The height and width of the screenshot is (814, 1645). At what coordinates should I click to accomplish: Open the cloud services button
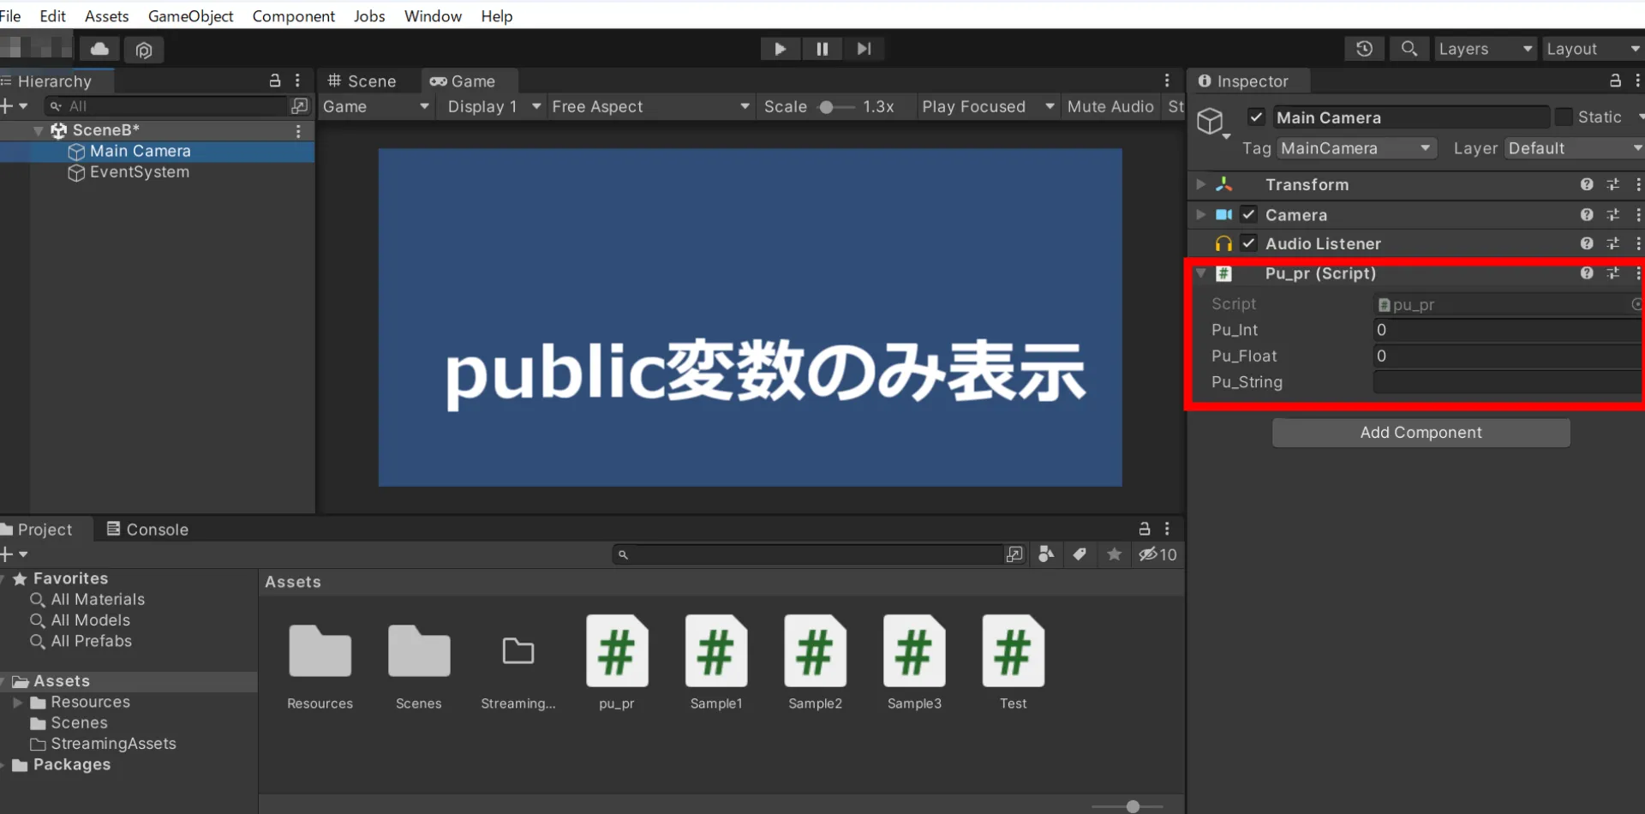(100, 49)
